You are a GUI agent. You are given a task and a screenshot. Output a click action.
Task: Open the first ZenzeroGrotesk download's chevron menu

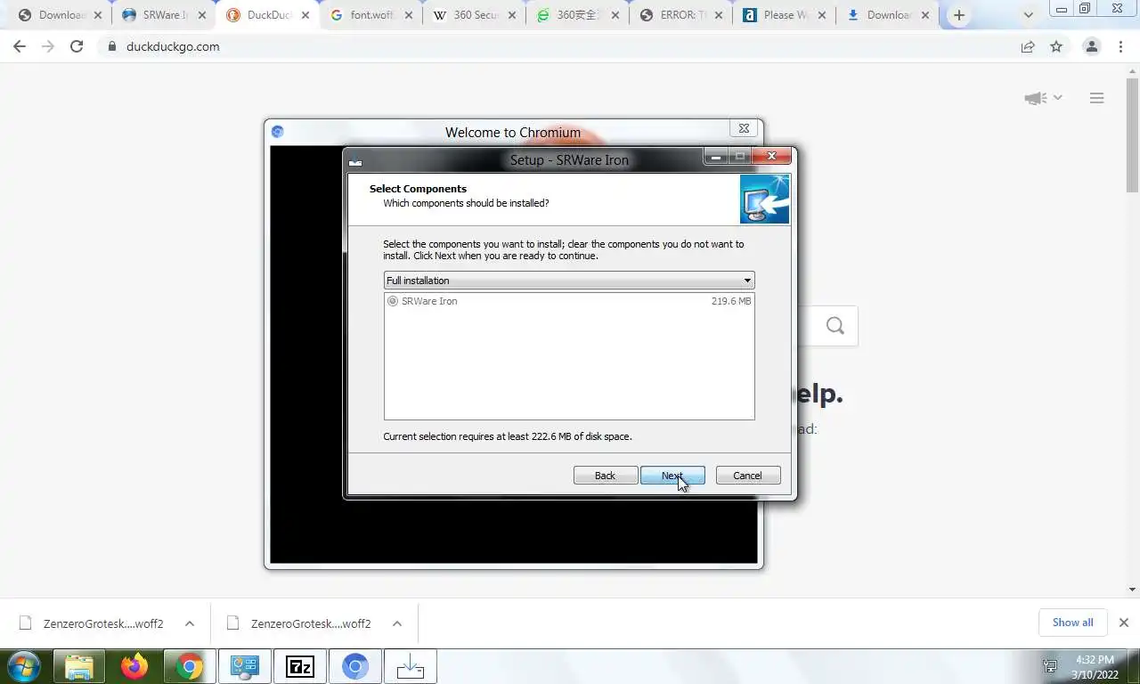[x=190, y=623]
